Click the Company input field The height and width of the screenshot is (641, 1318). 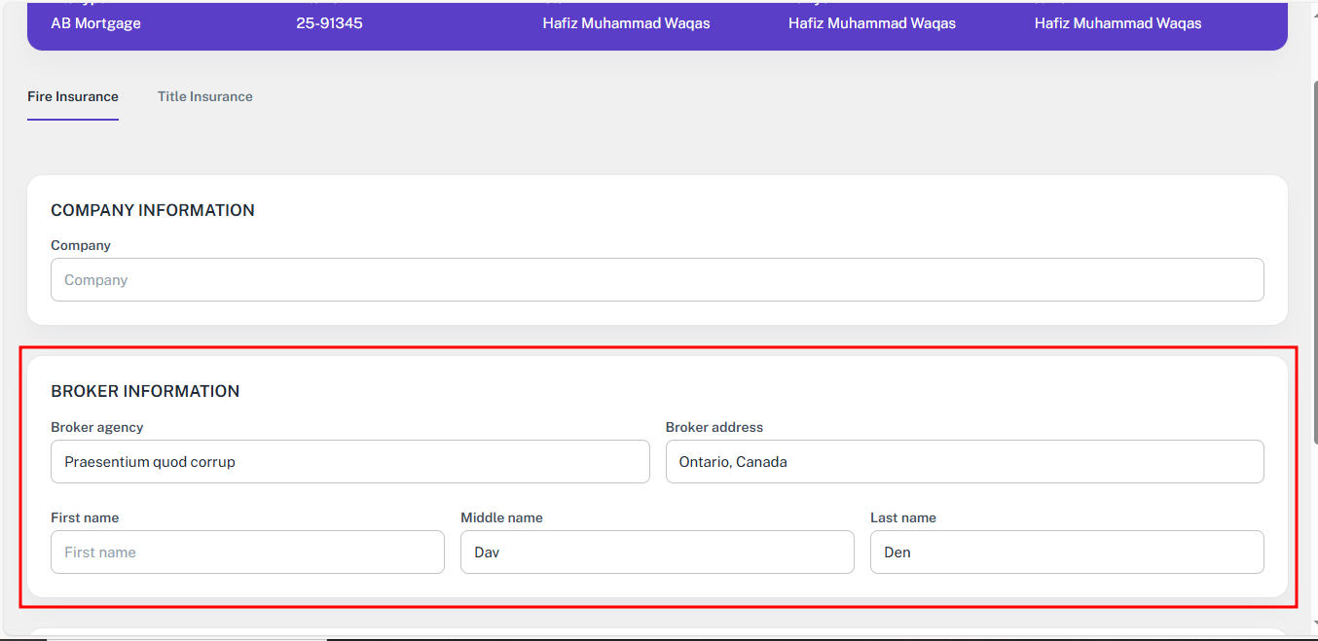point(657,280)
